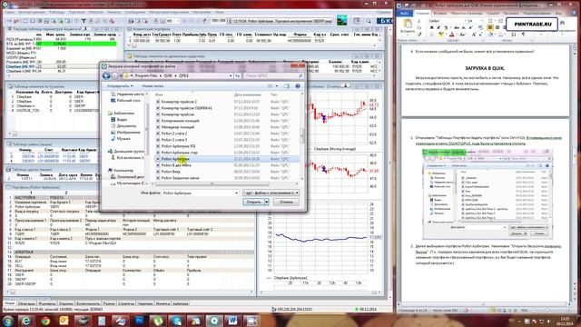The width and height of the screenshot is (581, 327).
Task: Open the Help icon in the file dialog
Action: [x=298, y=86]
